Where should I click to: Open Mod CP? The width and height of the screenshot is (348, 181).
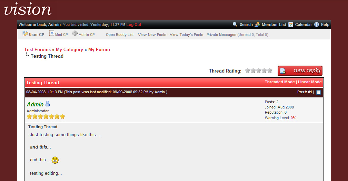pos(61,35)
